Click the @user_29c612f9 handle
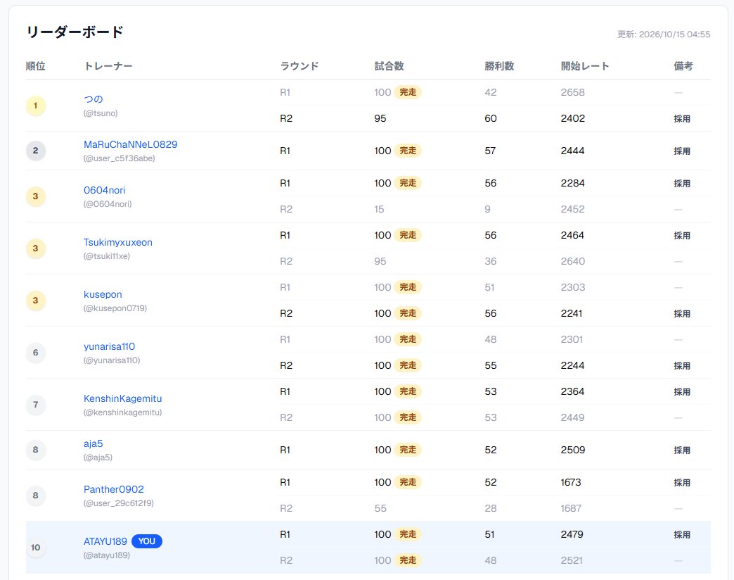The image size is (734, 580). 119,503
